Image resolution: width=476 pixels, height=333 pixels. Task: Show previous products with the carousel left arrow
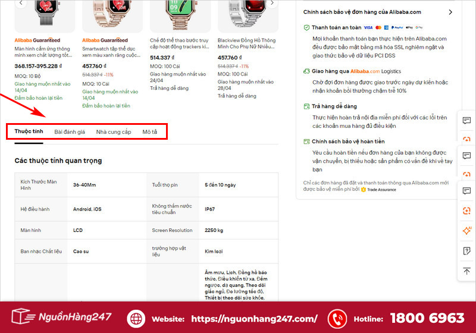pyautogui.click(x=21, y=3)
